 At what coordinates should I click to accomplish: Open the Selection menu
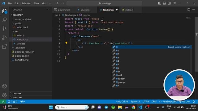(26, 3)
